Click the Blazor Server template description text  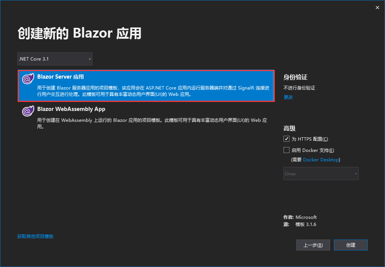[153, 91]
